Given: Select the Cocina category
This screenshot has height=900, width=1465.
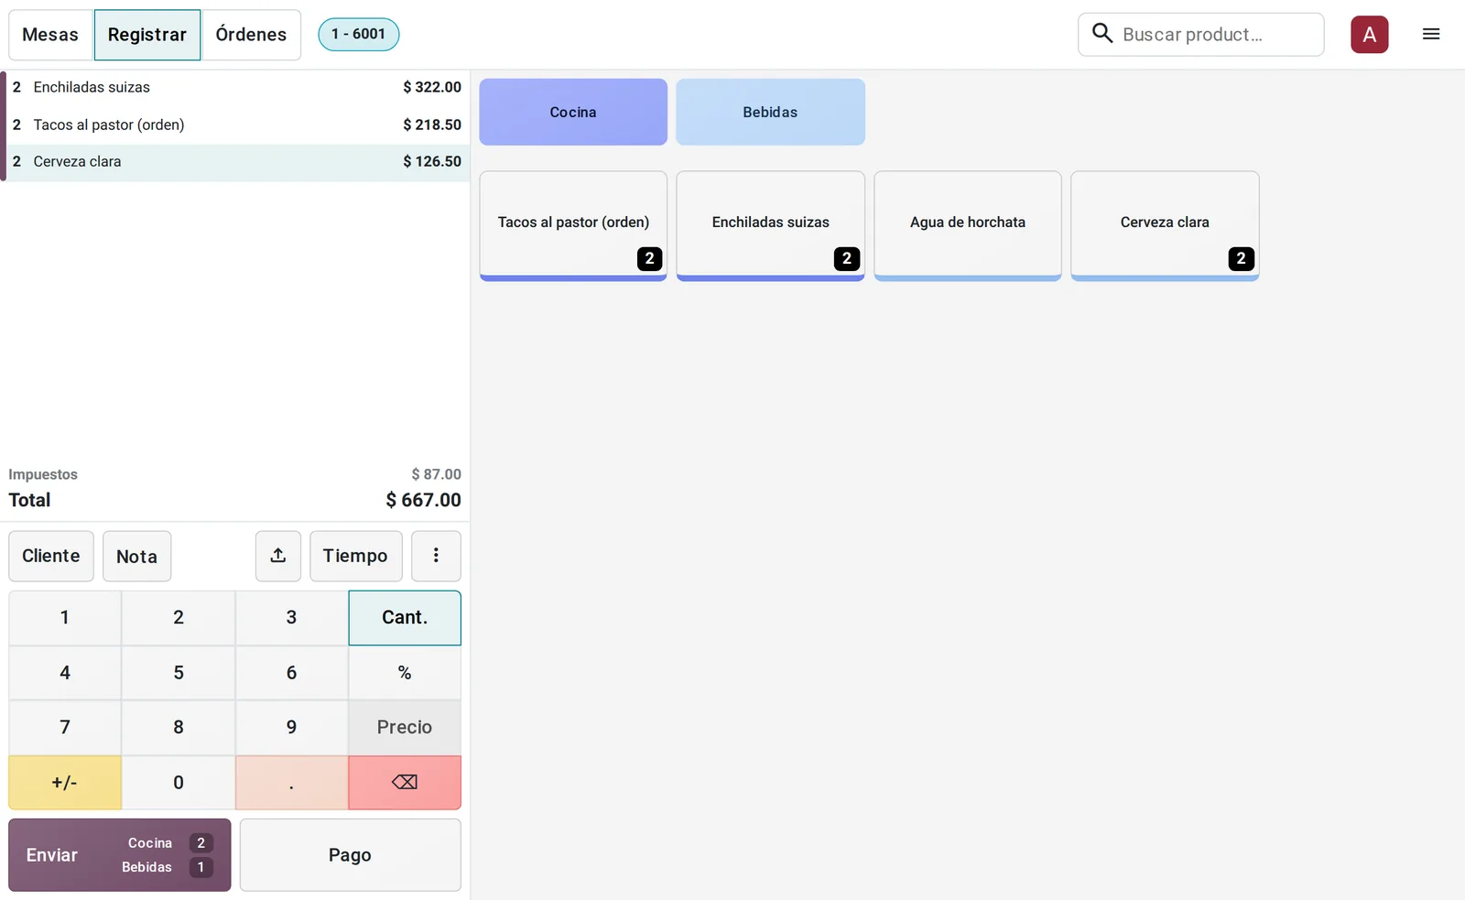Looking at the screenshot, I should click(x=573, y=112).
